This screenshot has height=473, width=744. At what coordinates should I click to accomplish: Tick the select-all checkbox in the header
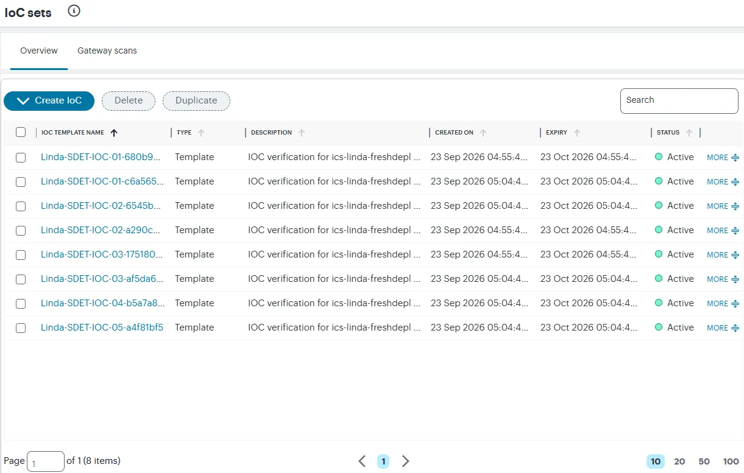click(21, 132)
